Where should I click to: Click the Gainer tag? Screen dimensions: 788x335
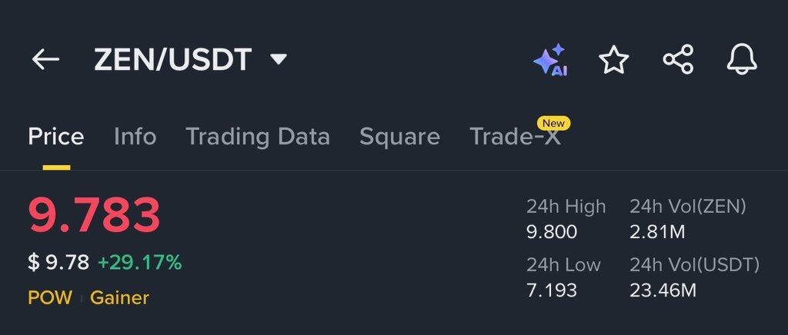click(x=119, y=297)
